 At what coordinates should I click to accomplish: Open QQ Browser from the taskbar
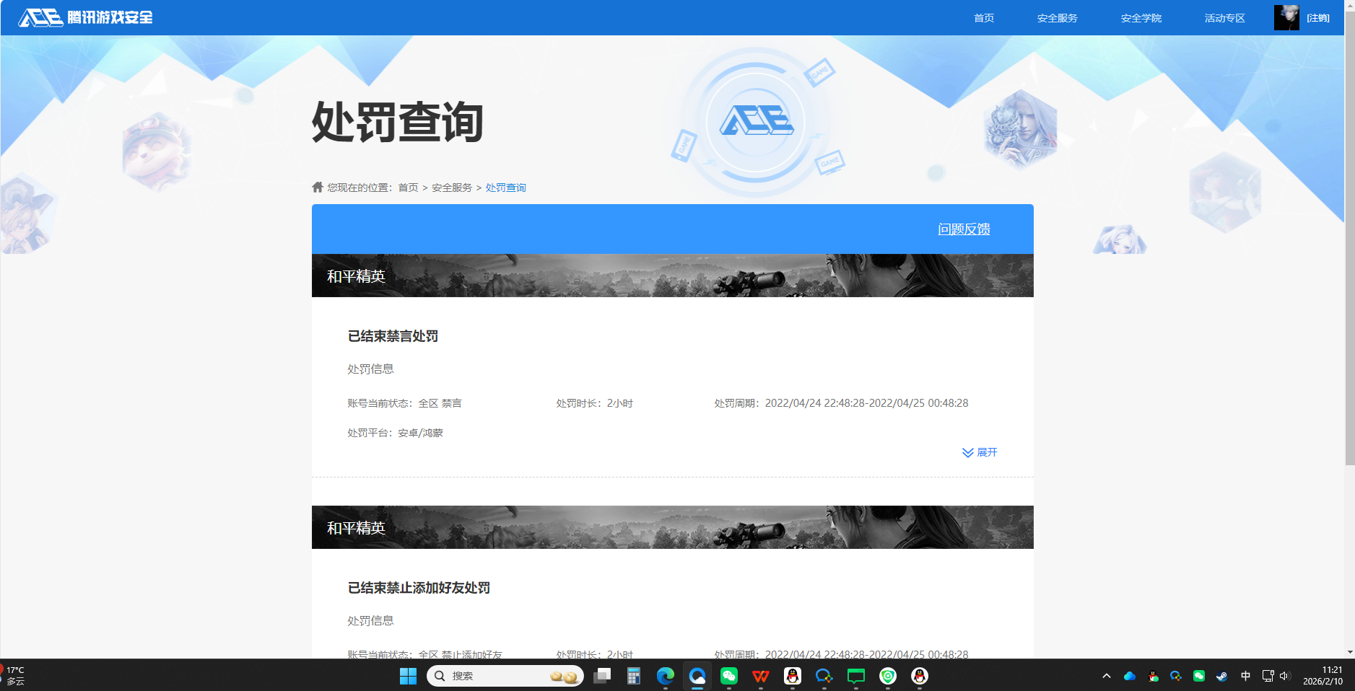click(696, 676)
